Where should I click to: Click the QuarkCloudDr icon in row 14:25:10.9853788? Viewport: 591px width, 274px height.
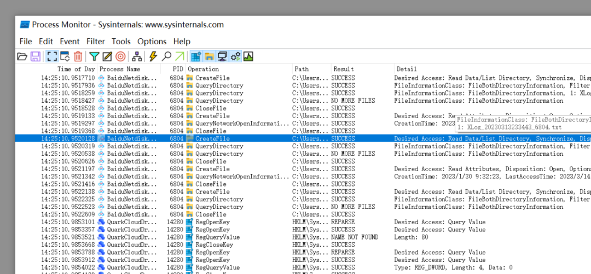[x=101, y=252]
